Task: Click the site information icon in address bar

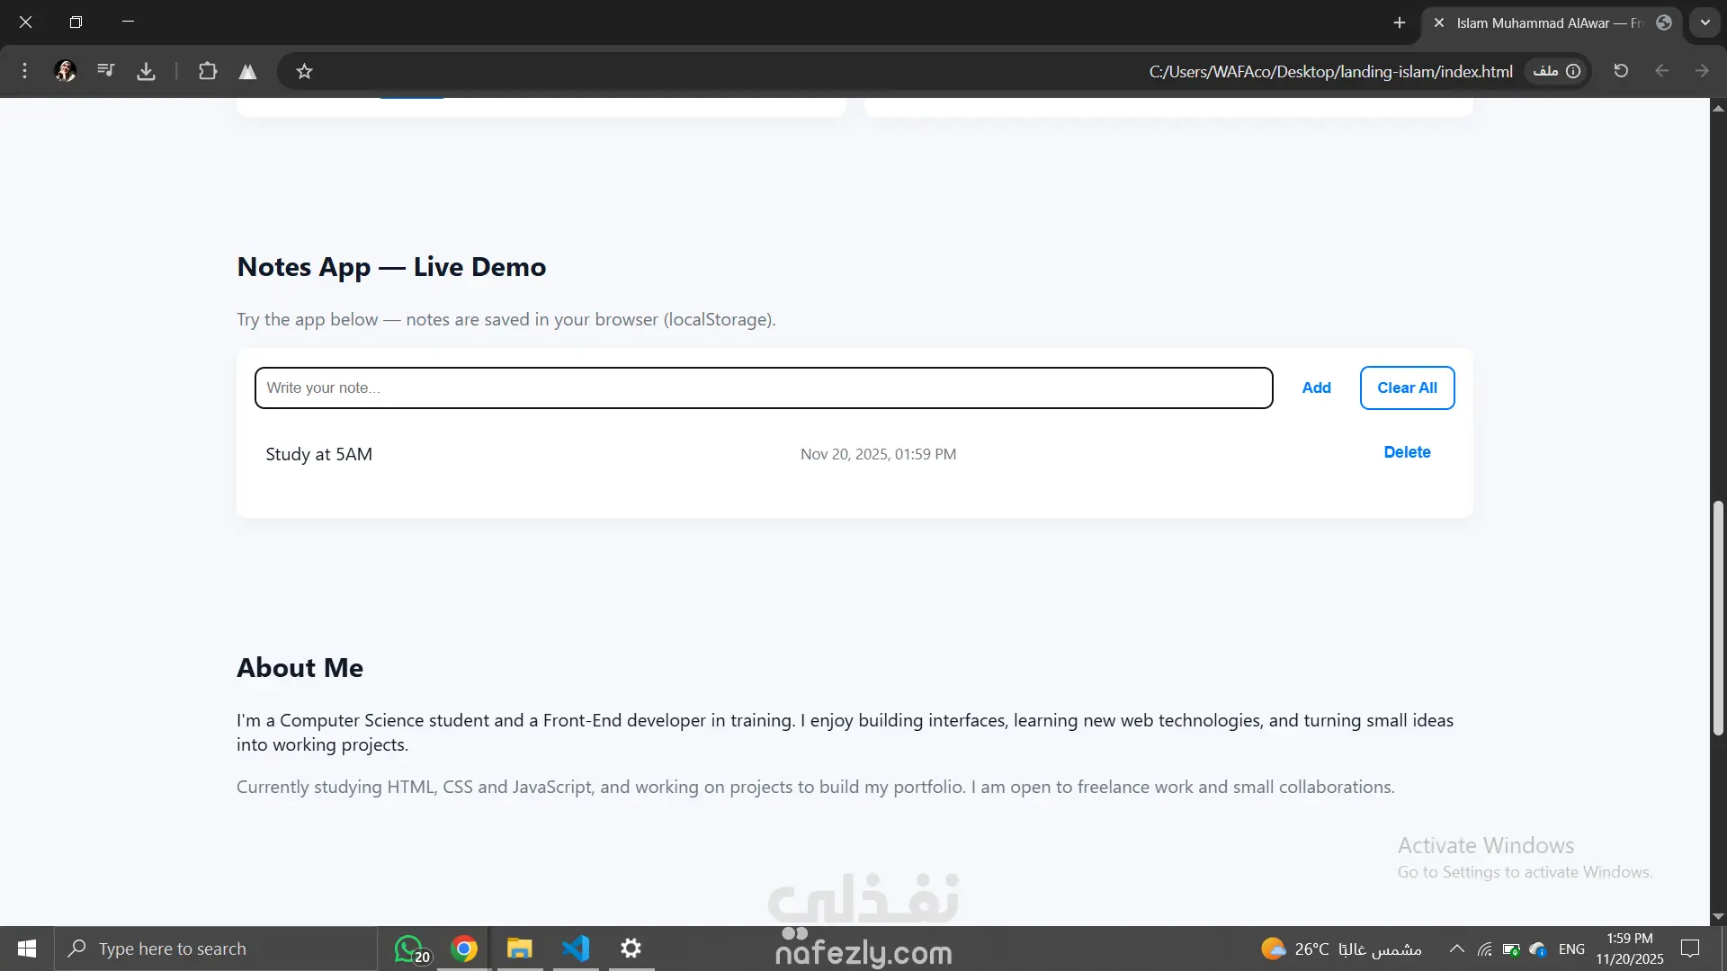Action: tap(1572, 71)
